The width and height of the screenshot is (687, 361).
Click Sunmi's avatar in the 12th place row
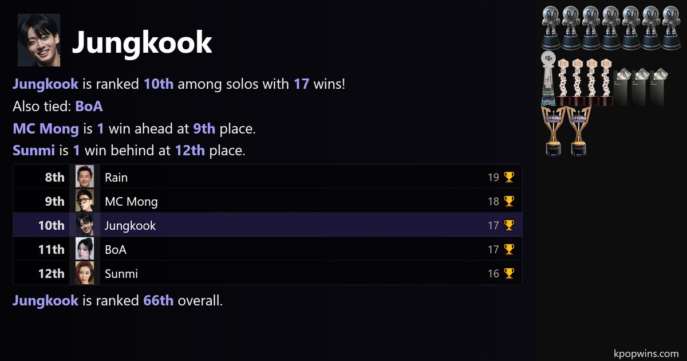[x=85, y=273]
